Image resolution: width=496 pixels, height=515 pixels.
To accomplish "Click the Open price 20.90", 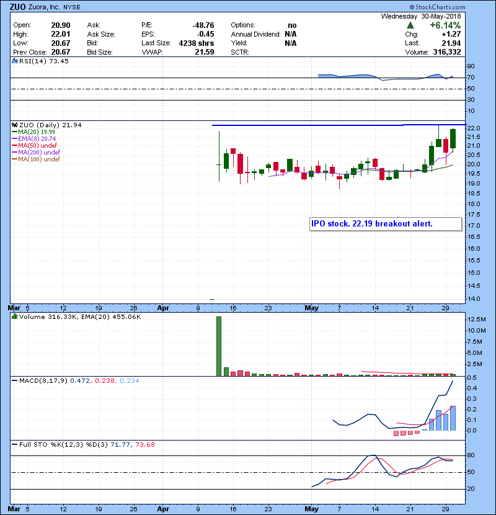I will [x=61, y=25].
